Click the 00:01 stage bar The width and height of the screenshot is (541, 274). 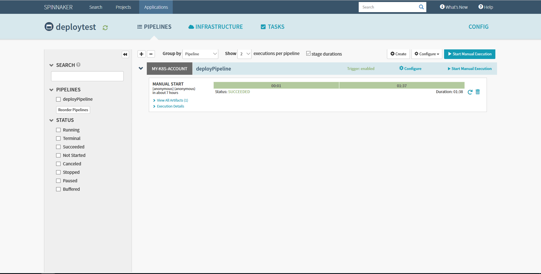(x=276, y=86)
